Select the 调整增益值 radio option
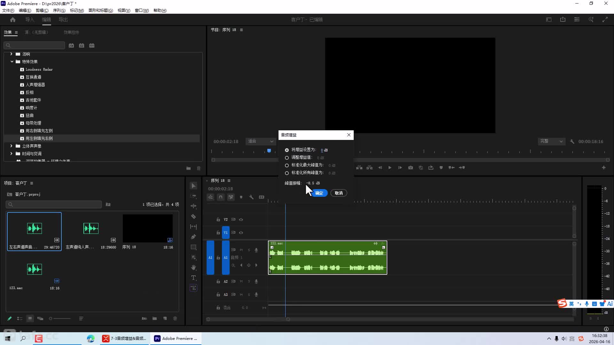 click(287, 157)
